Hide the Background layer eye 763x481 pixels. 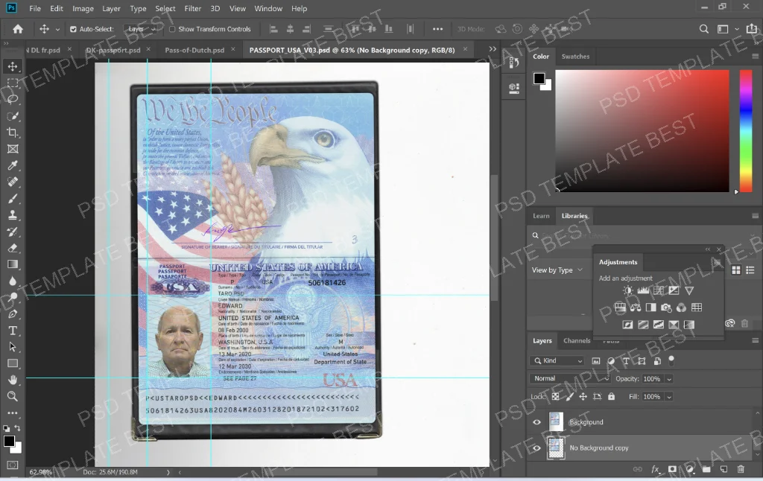click(x=536, y=422)
